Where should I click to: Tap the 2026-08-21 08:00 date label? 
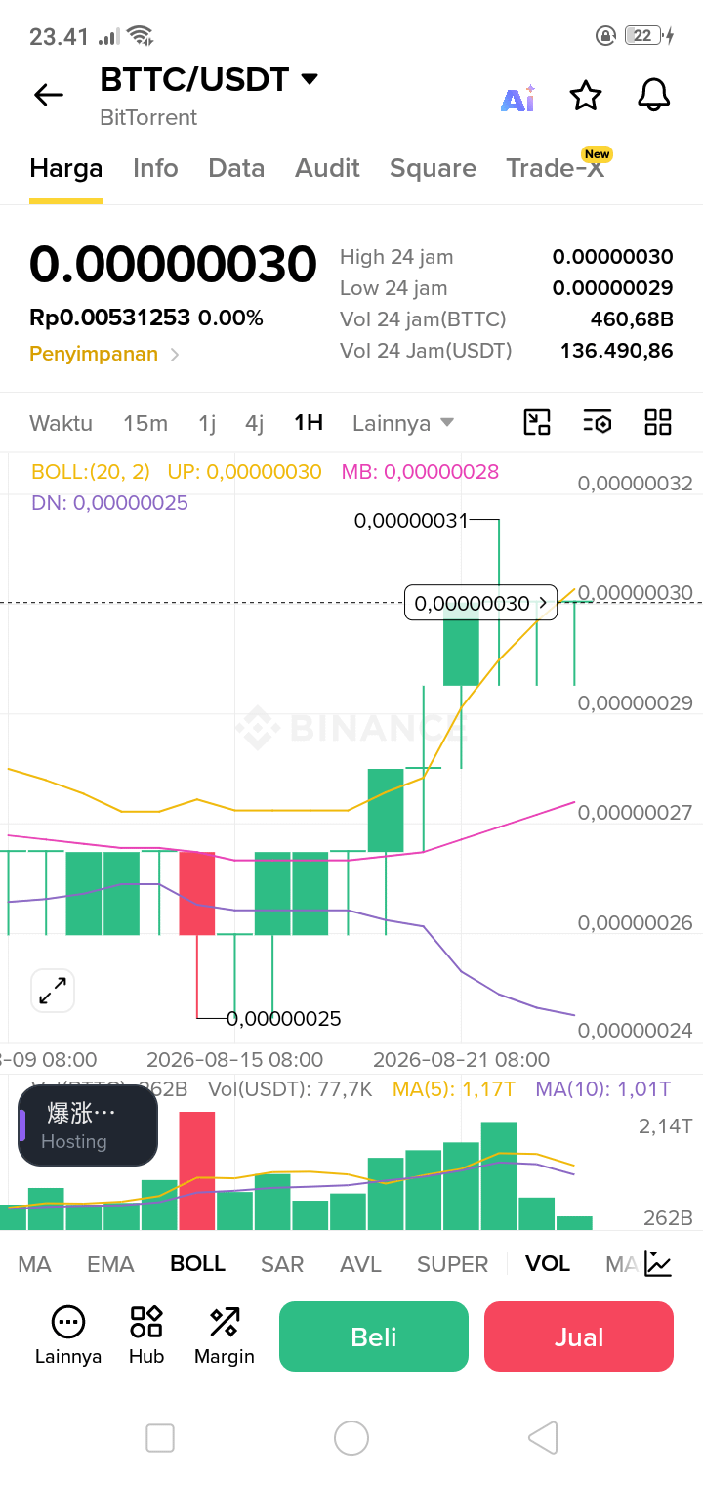pos(462,1060)
